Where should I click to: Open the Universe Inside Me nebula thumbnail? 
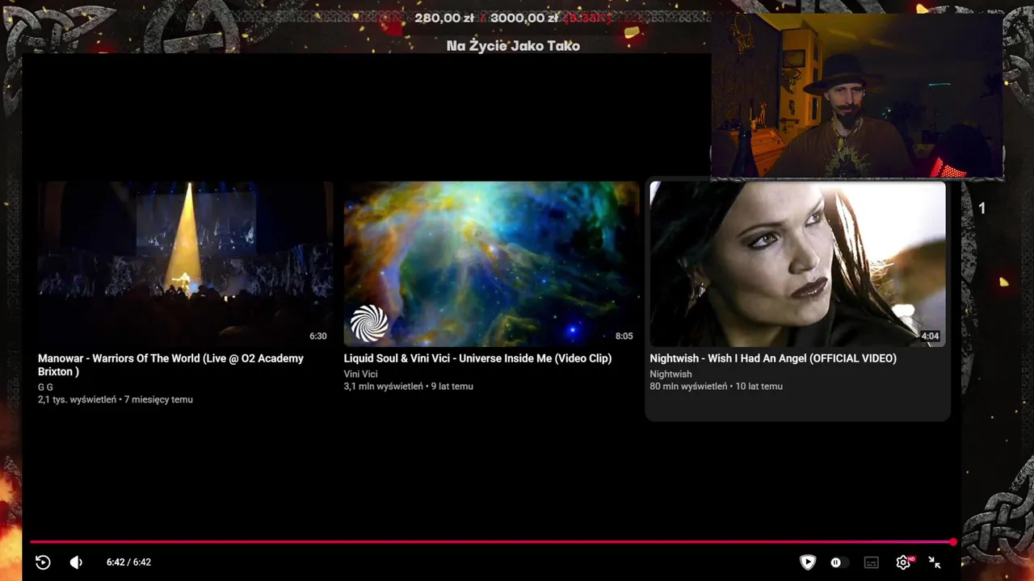point(491,264)
